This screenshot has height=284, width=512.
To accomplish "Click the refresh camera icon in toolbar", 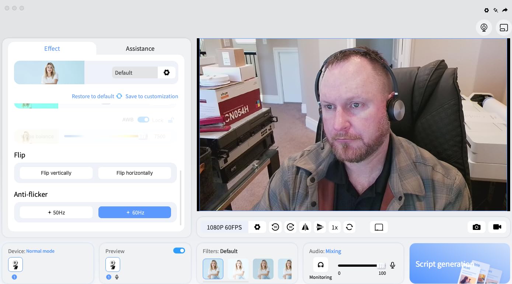I will 349,227.
